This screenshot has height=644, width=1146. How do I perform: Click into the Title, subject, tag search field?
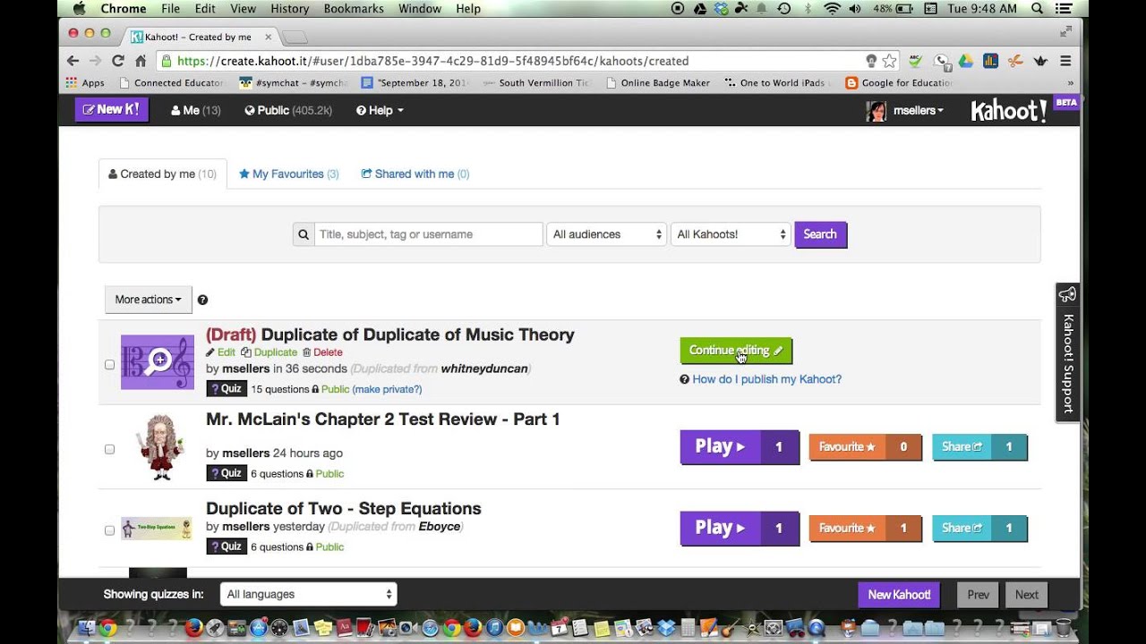click(428, 234)
